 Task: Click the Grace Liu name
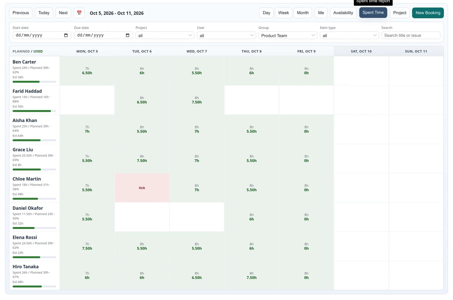point(23,150)
